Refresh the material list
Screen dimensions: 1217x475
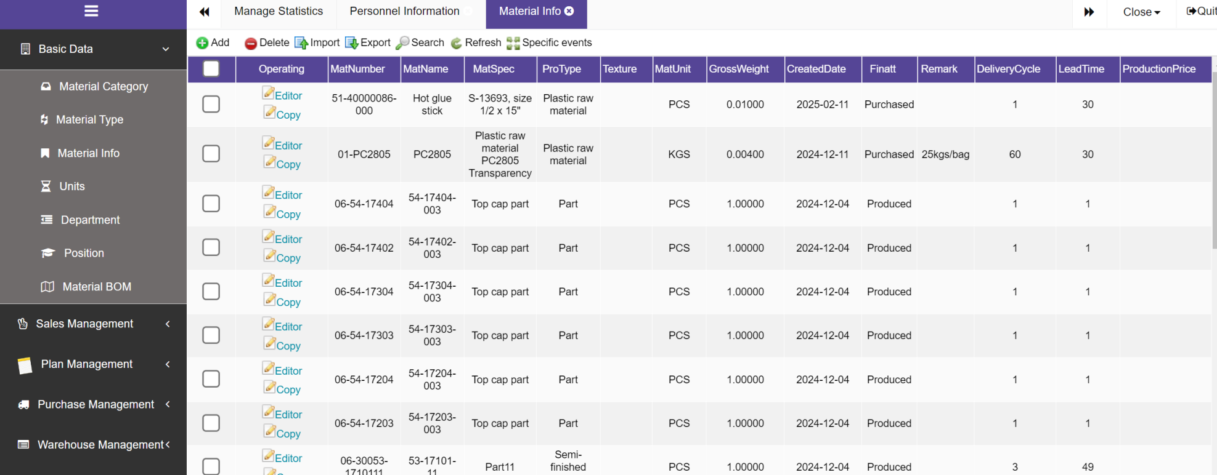click(x=457, y=43)
